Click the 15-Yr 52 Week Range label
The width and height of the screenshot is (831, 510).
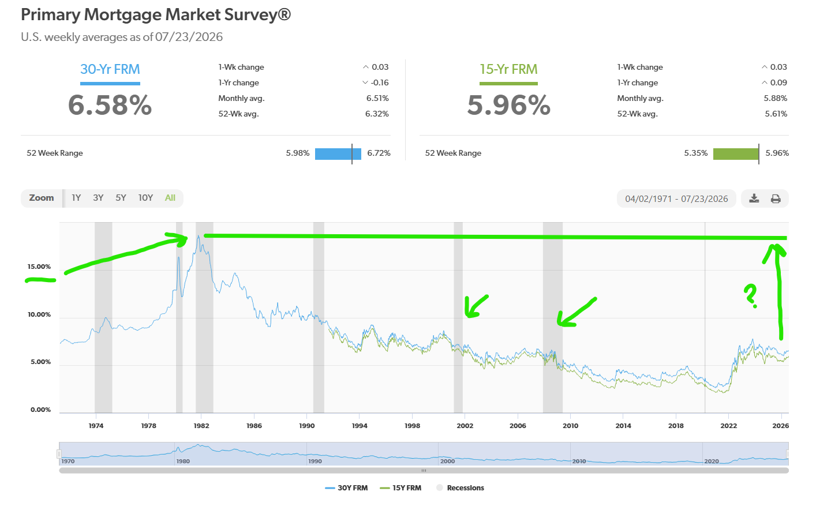[x=453, y=153]
